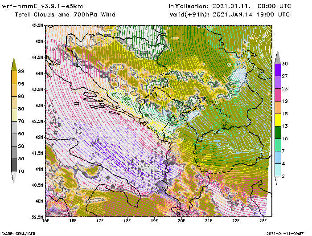Click the 43N latitude axis label
Viewport: 312px width, 236px height.
coord(39,105)
